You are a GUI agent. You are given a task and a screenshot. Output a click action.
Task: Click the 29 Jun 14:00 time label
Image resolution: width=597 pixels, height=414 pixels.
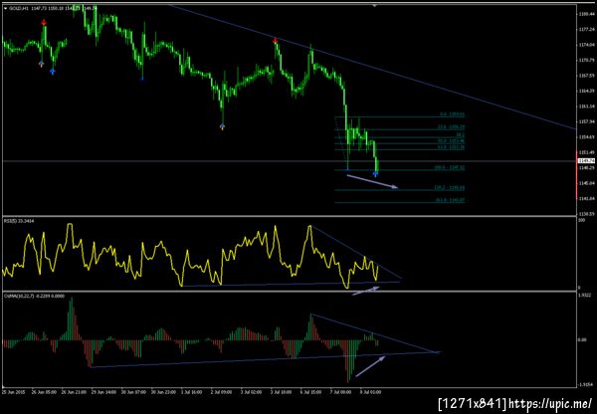103,391
